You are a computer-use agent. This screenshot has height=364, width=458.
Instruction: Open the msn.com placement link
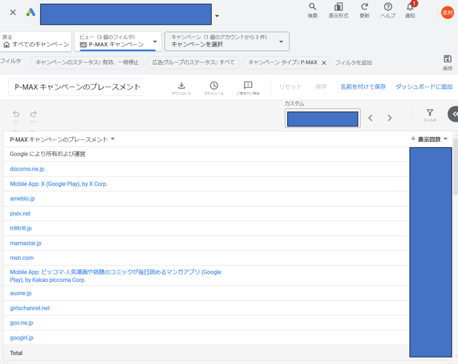click(22, 258)
